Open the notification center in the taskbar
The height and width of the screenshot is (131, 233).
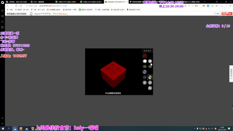click(229, 129)
